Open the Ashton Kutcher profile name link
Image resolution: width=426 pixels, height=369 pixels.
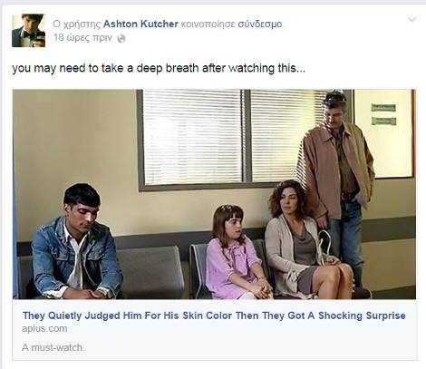140,24
